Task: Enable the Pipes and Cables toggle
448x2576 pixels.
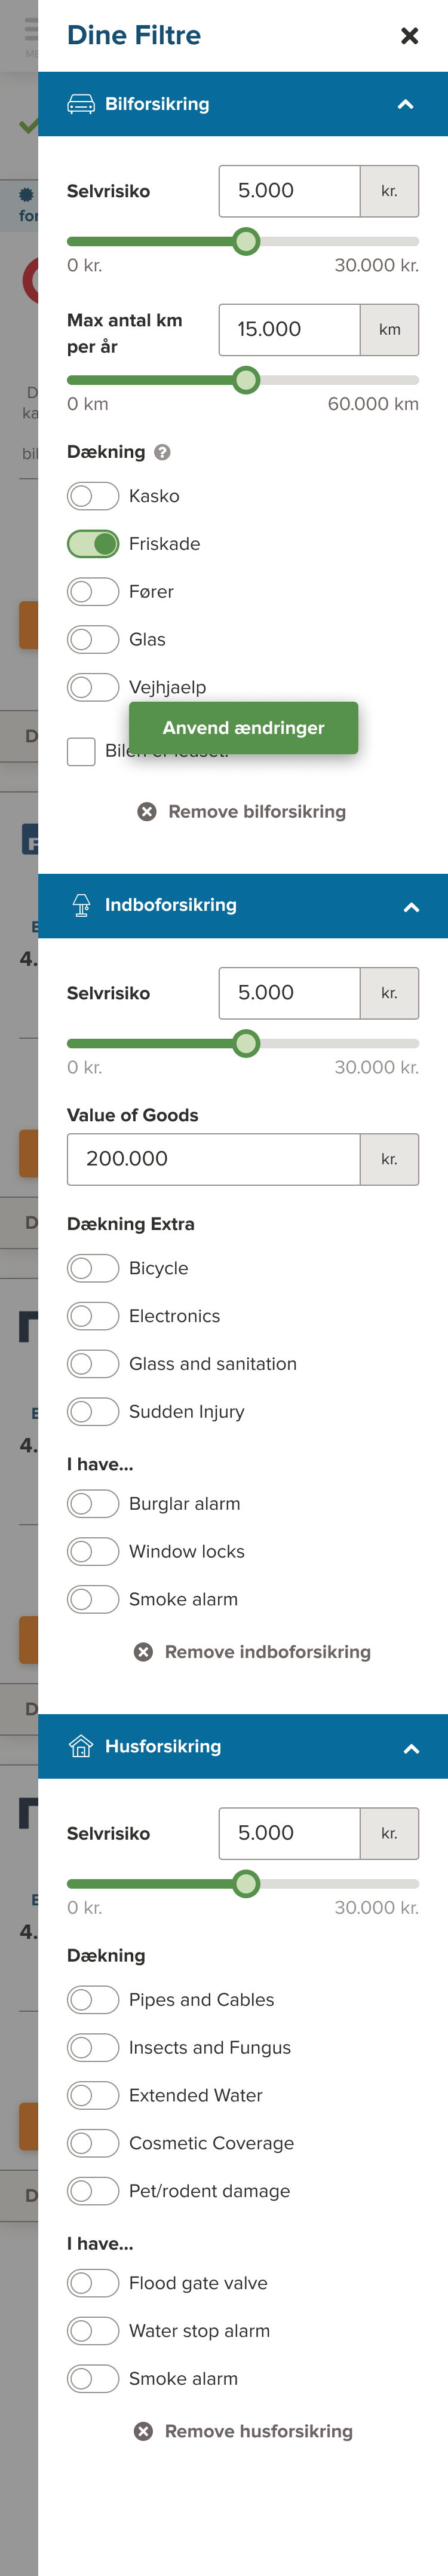Action: point(93,2000)
